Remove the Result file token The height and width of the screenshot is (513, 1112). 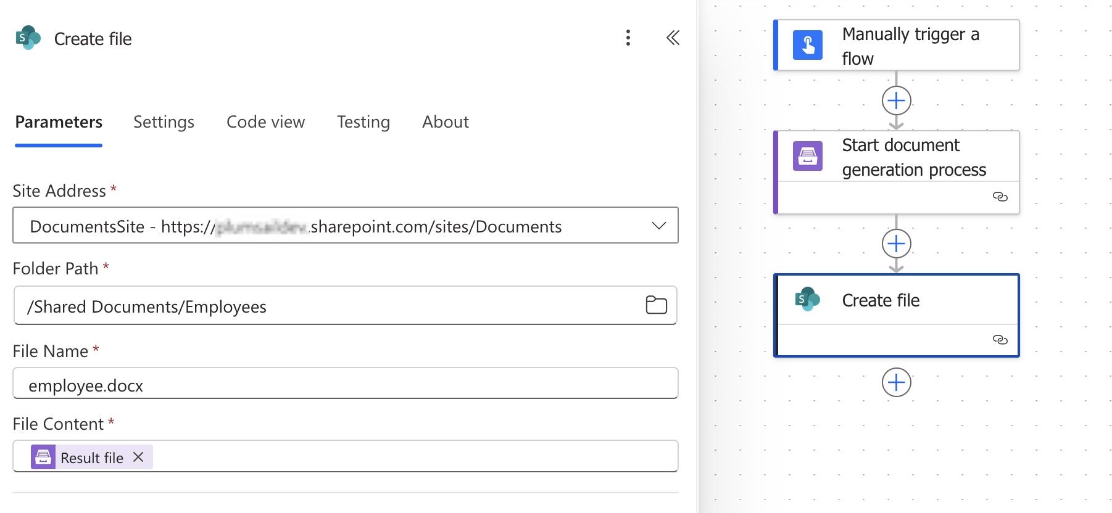pos(139,457)
